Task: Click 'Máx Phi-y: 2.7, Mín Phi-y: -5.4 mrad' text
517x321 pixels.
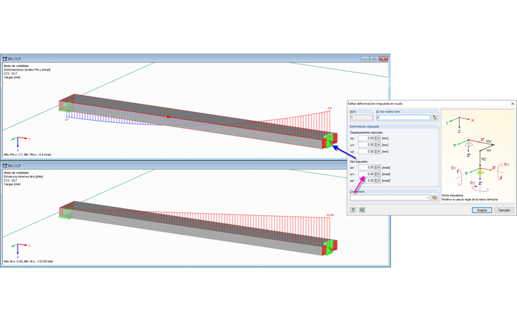Action: (27, 155)
